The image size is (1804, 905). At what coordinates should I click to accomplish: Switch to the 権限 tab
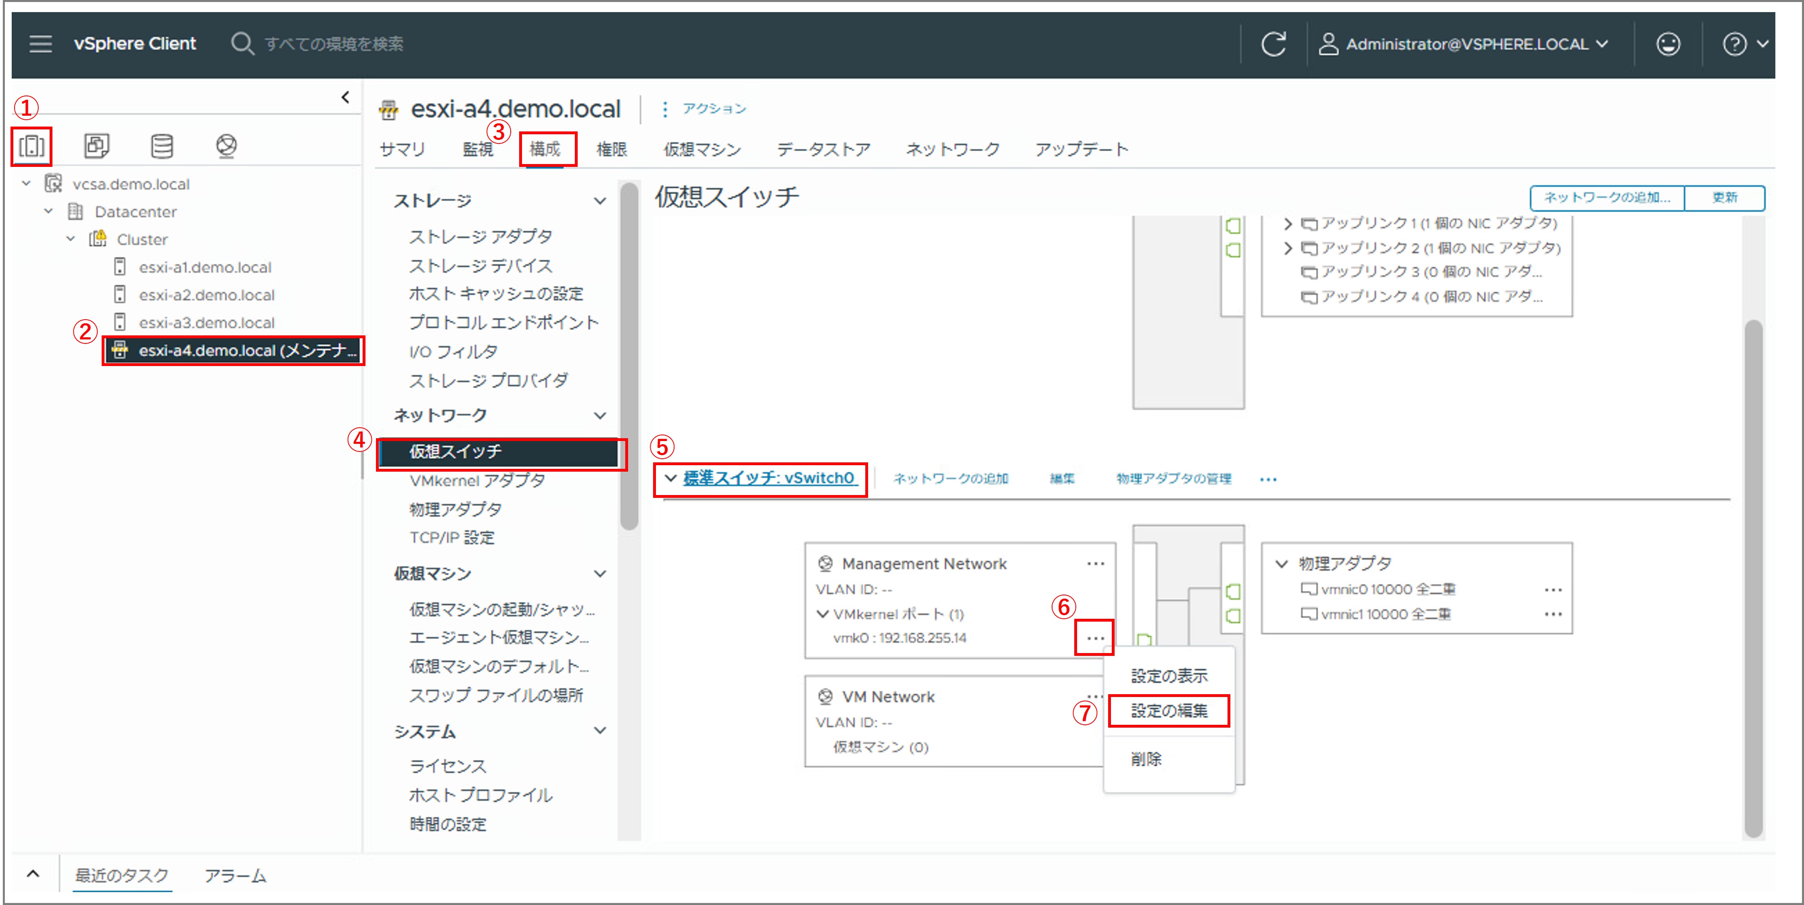click(x=612, y=149)
